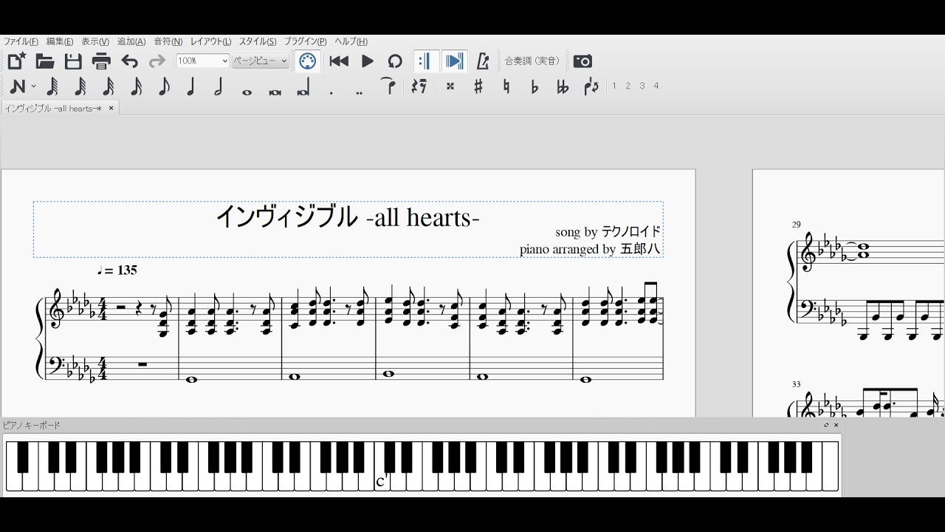Enable voice 2 input
945x532 pixels.
tap(628, 86)
